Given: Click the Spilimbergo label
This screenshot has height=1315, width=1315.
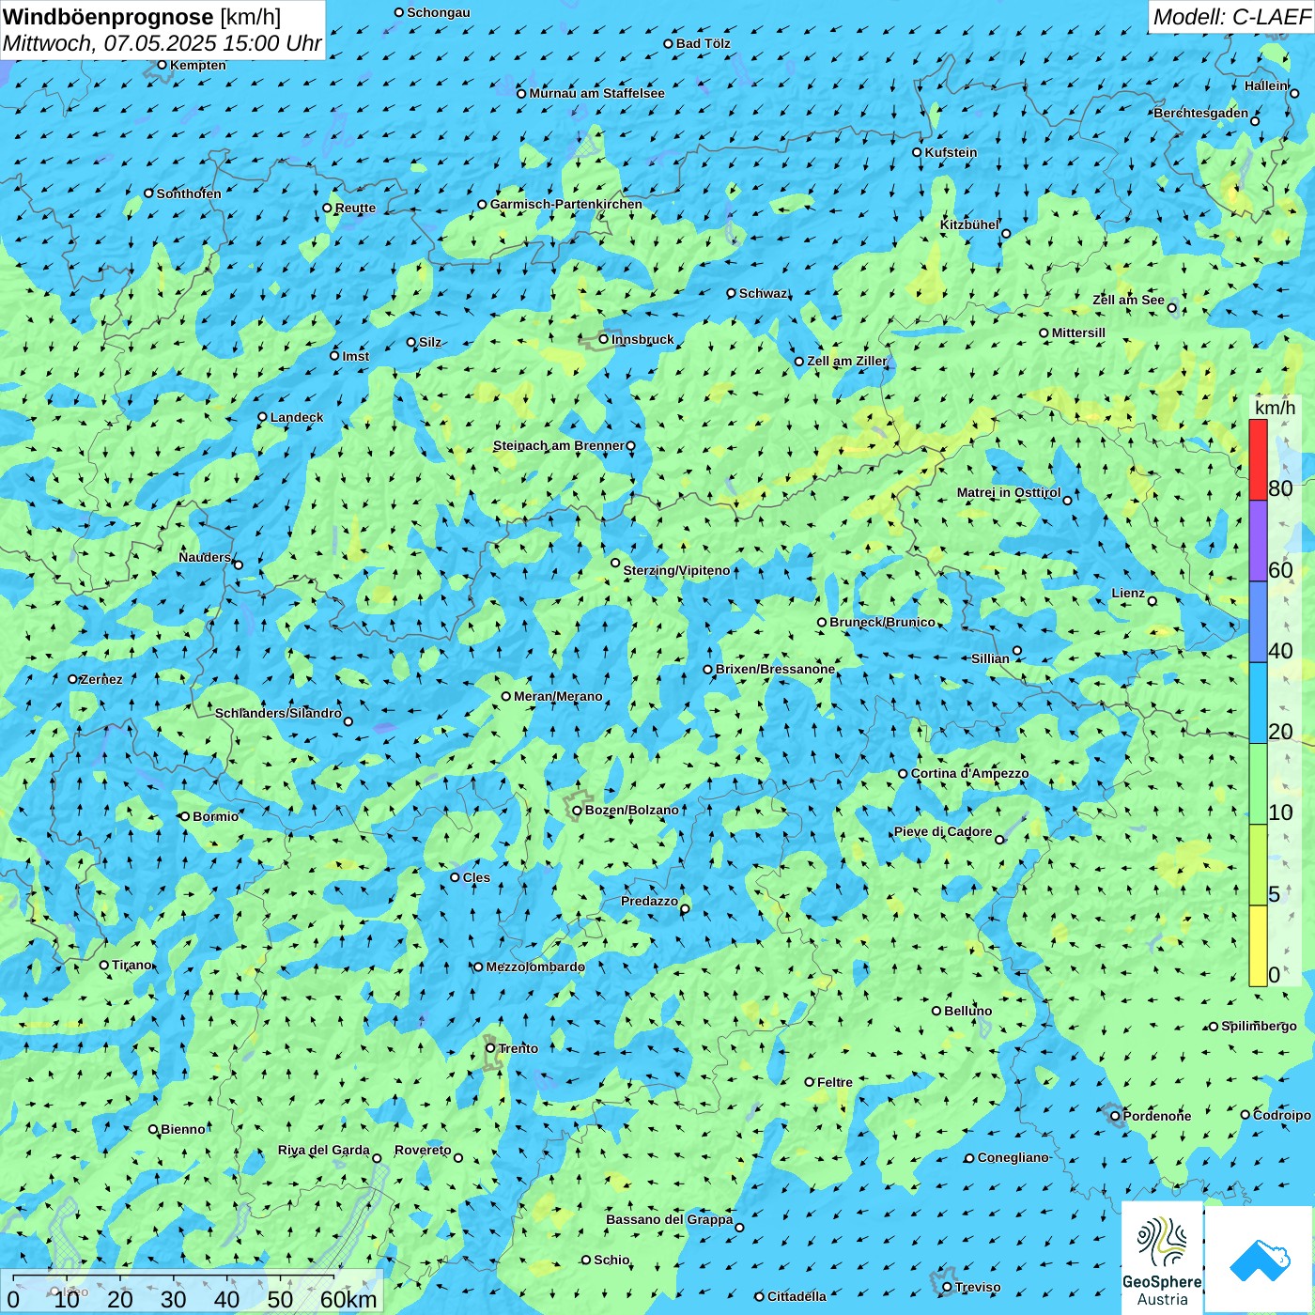Looking at the screenshot, I should 1259,1026.
